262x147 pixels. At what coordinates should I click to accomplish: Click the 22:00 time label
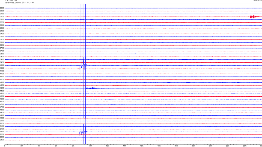[x=2, y=132]
